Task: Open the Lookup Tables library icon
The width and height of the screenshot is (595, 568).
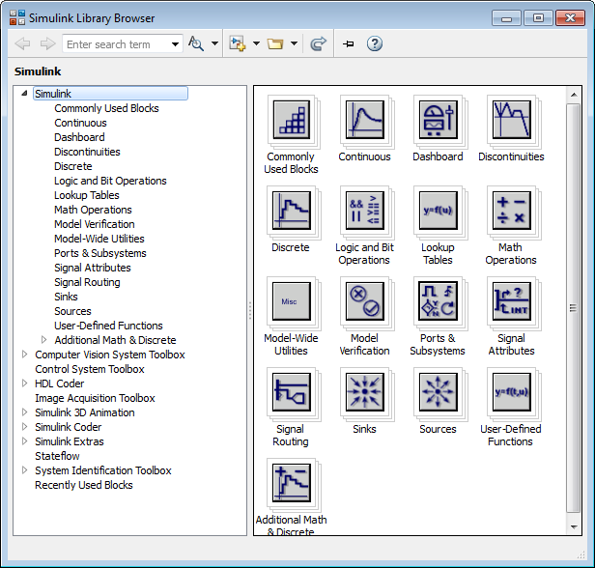Action: coord(438,211)
